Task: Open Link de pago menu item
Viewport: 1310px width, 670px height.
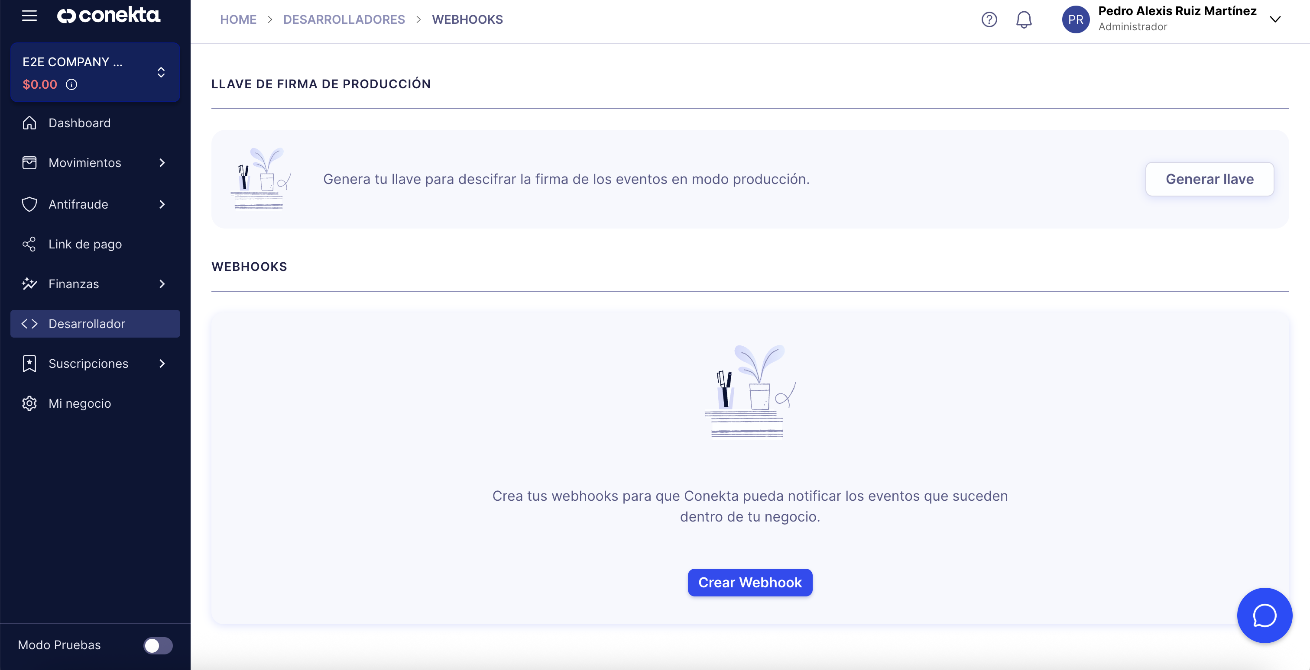Action: click(95, 244)
